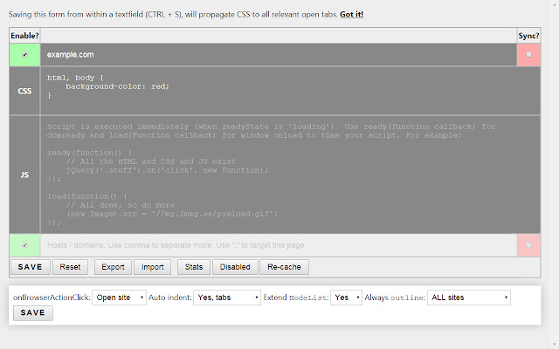Click the SAVE button in options panel
The image size is (559, 349).
(33, 312)
